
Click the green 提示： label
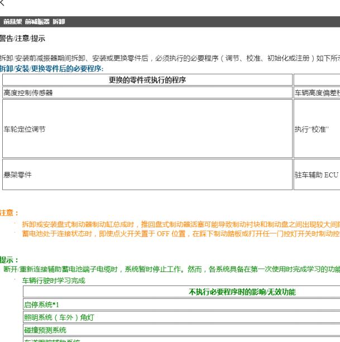(9, 260)
